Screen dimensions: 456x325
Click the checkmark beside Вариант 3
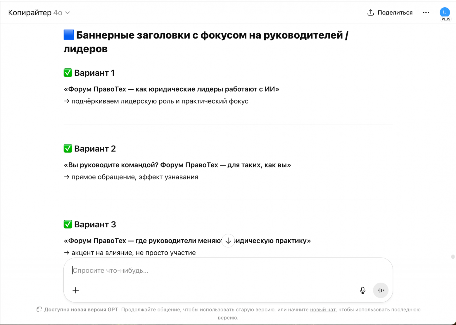(x=68, y=224)
